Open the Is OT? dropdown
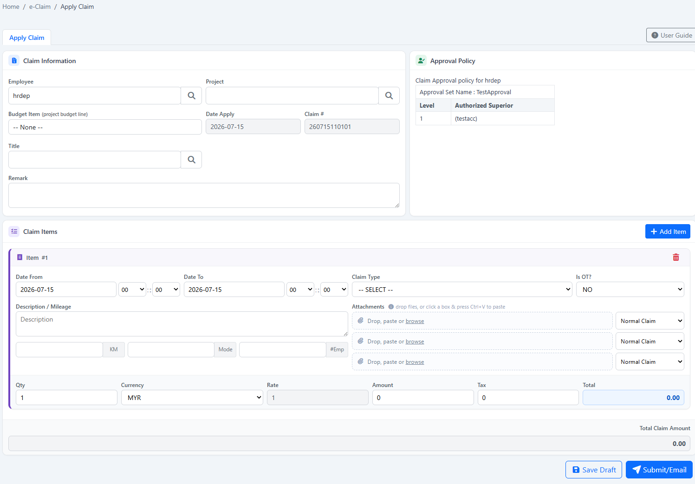Viewport: 695px width, 484px height. [630, 290]
